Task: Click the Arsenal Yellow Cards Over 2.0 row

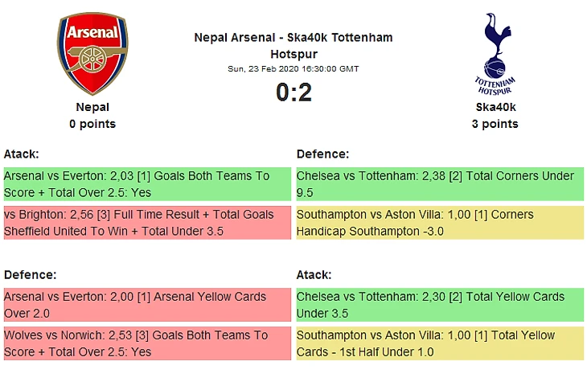Action: coord(146,305)
